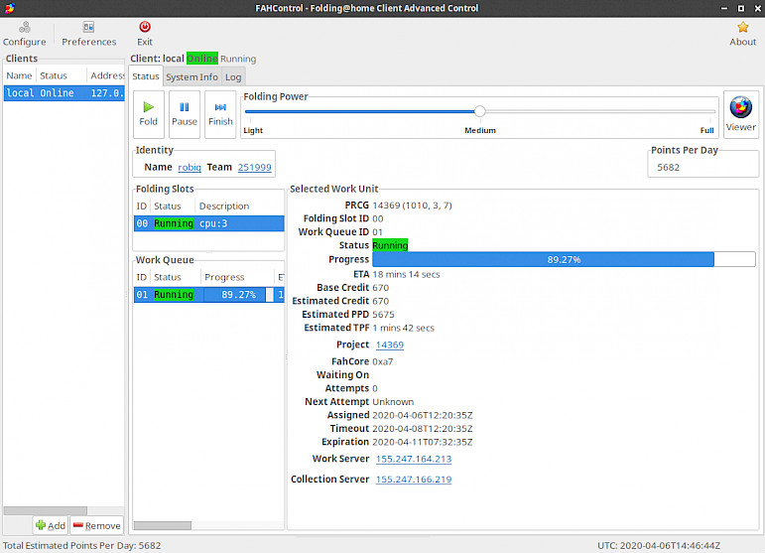Click the Finish button
This screenshot has height=553, width=765.
pos(220,114)
